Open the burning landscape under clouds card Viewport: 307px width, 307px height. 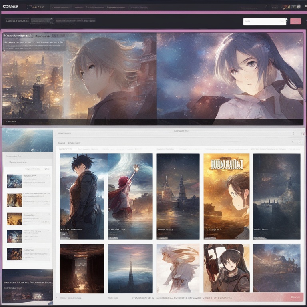[277, 268]
